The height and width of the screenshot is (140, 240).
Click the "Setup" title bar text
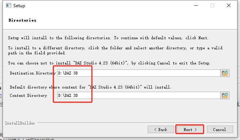point(19,6)
